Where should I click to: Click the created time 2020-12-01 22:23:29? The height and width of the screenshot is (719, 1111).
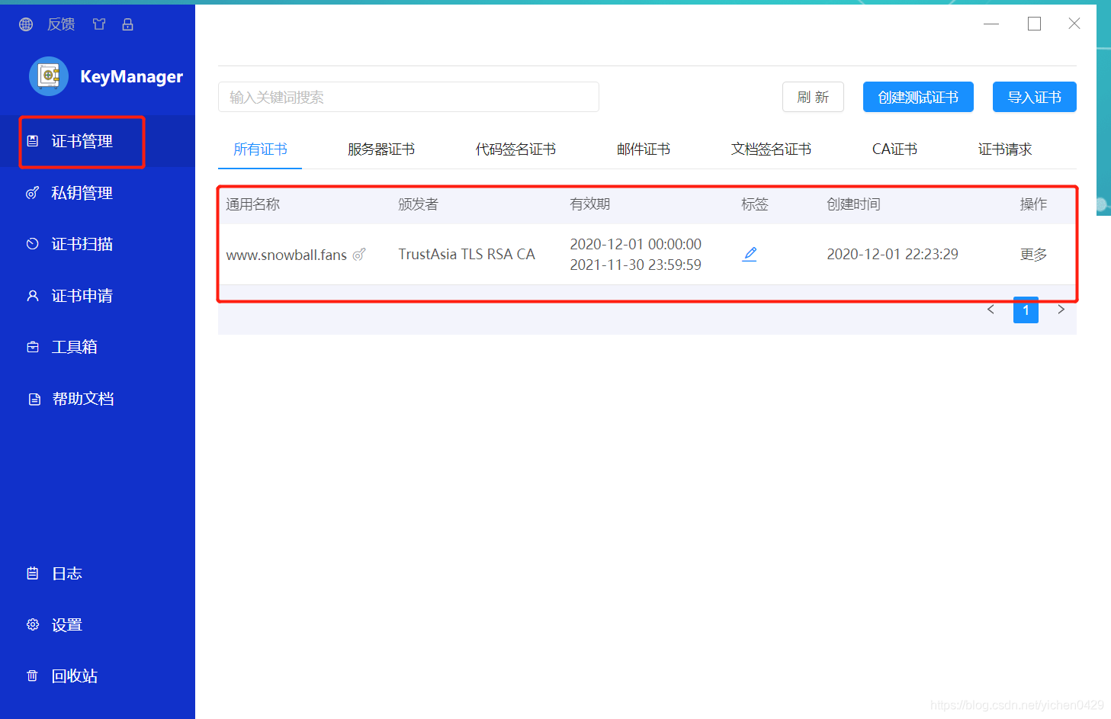tap(893, 254)
